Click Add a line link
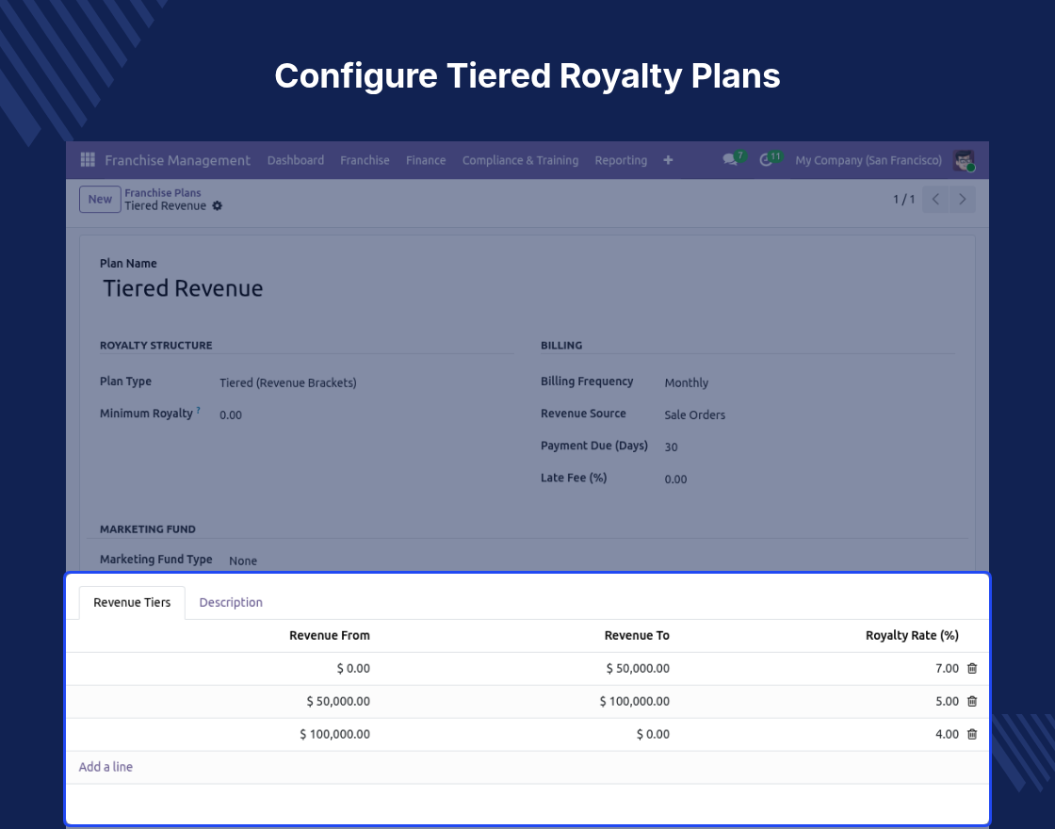 click(105, 767)
